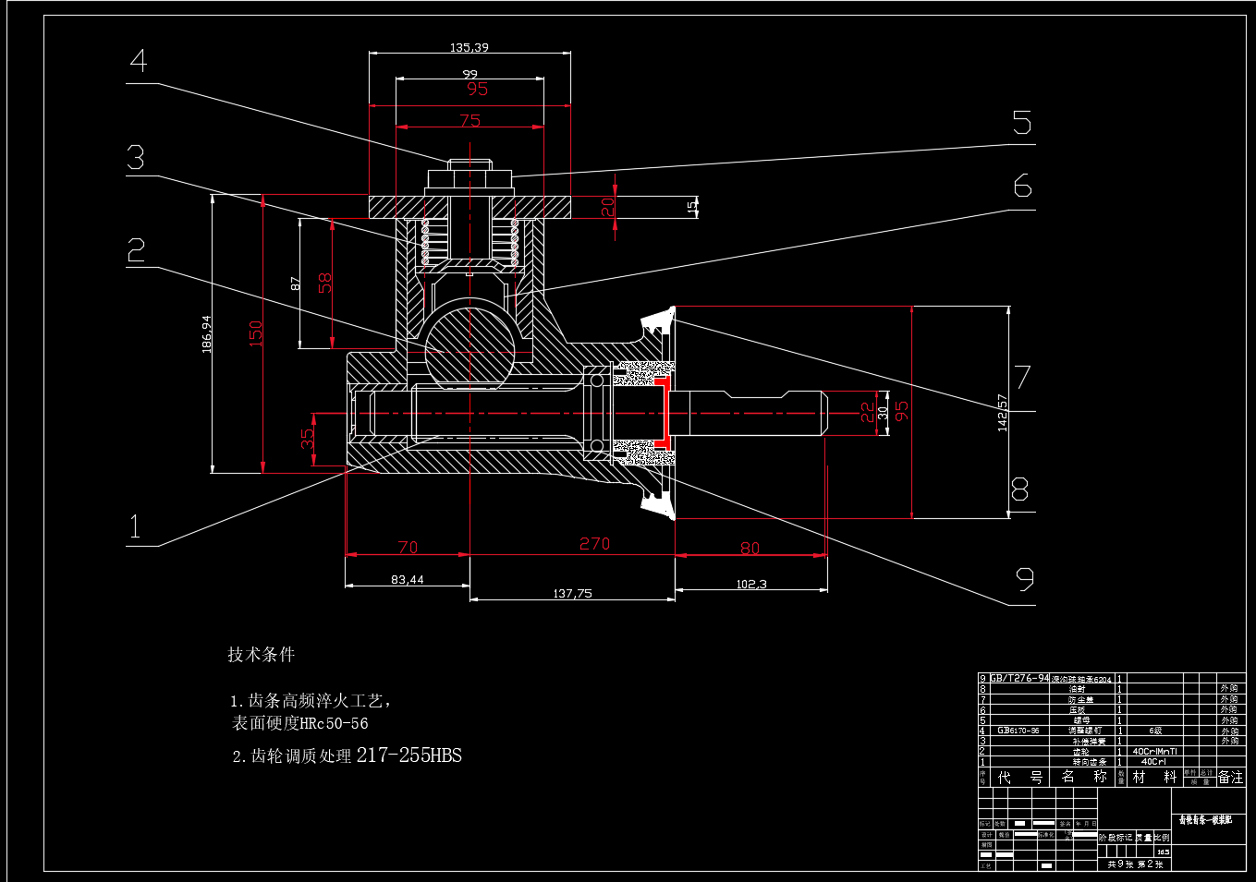Viewport: 1256px width, 882px height.
Task: Select part callout number 6
Action: (x=1022, y=186)
